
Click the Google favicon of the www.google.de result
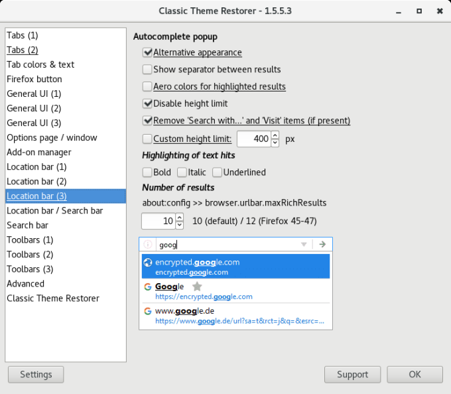[x=148, y=311]
